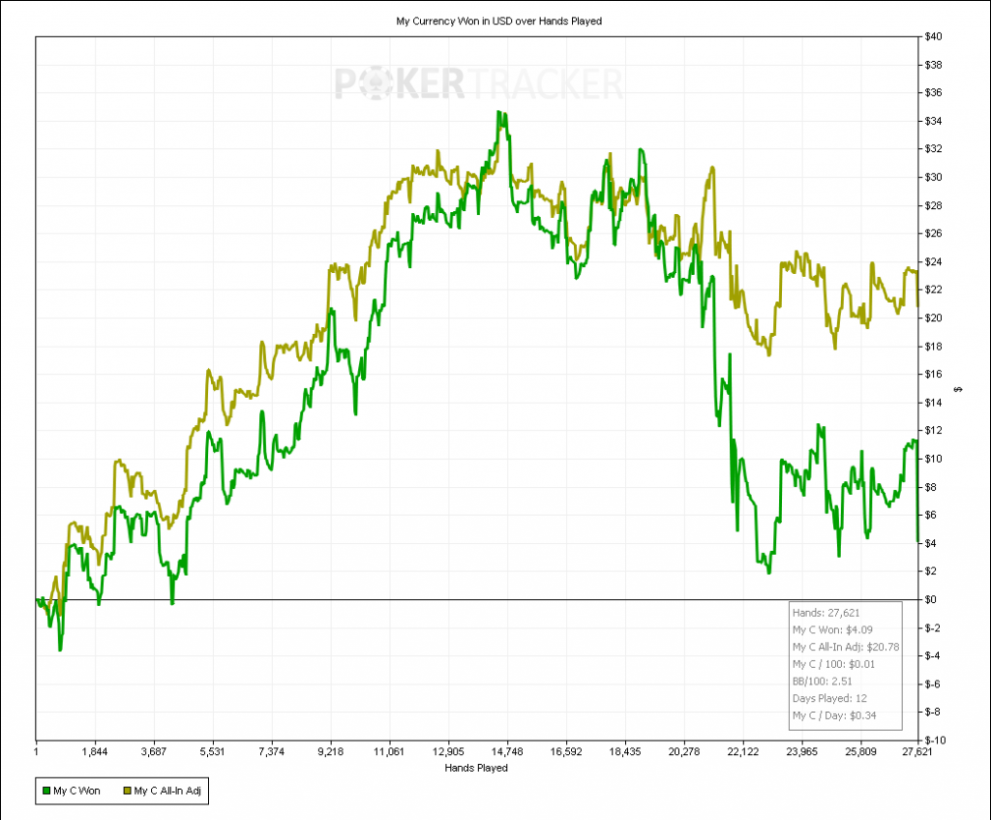Click the green My C Won legend swatch
Viewport: 991px width, 820px height.
tap(46, 791)
